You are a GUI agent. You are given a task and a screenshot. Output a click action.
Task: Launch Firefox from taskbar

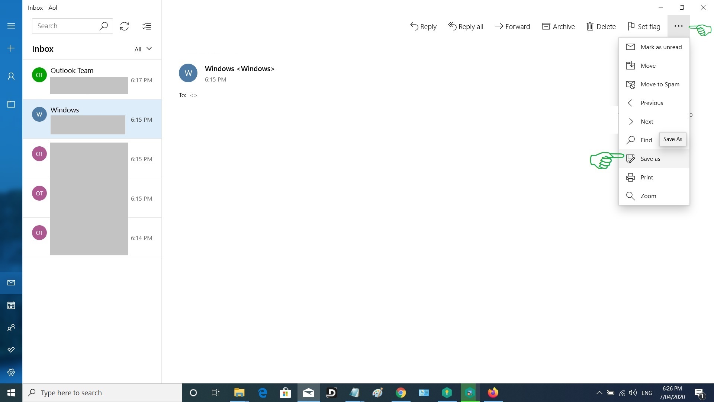pos(493,393)
